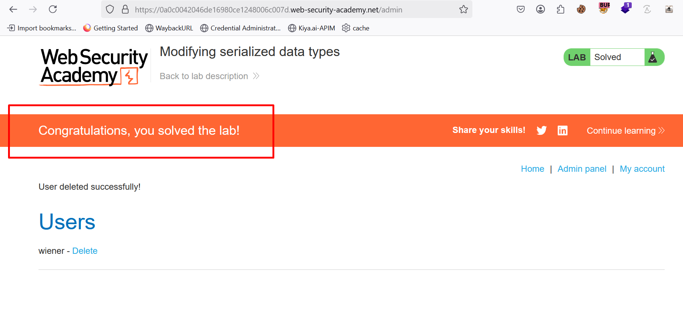The width and height of the screenshot is (683, 319).
Task: Click the padlock connection info icon
Action: point(125,10)
